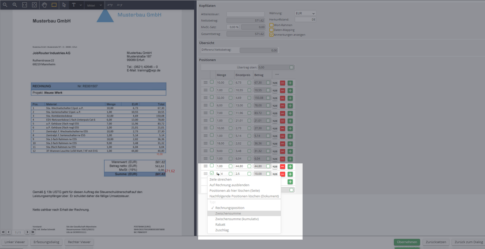Click the x+y addition tool
The height and width of the screenshot is (249, 485).
[x=110, y=5]
